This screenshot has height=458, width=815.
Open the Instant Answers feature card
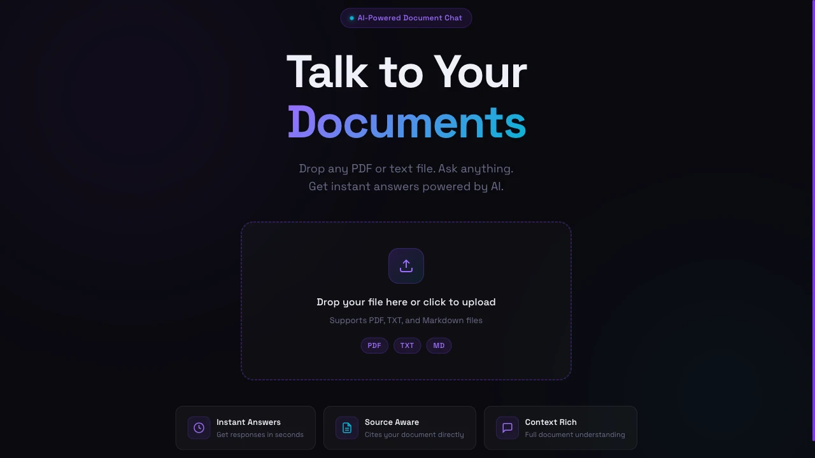pyautogui.click(x=246, y=428)
